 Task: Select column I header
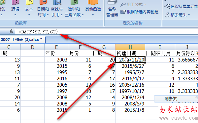click(160, 47)
